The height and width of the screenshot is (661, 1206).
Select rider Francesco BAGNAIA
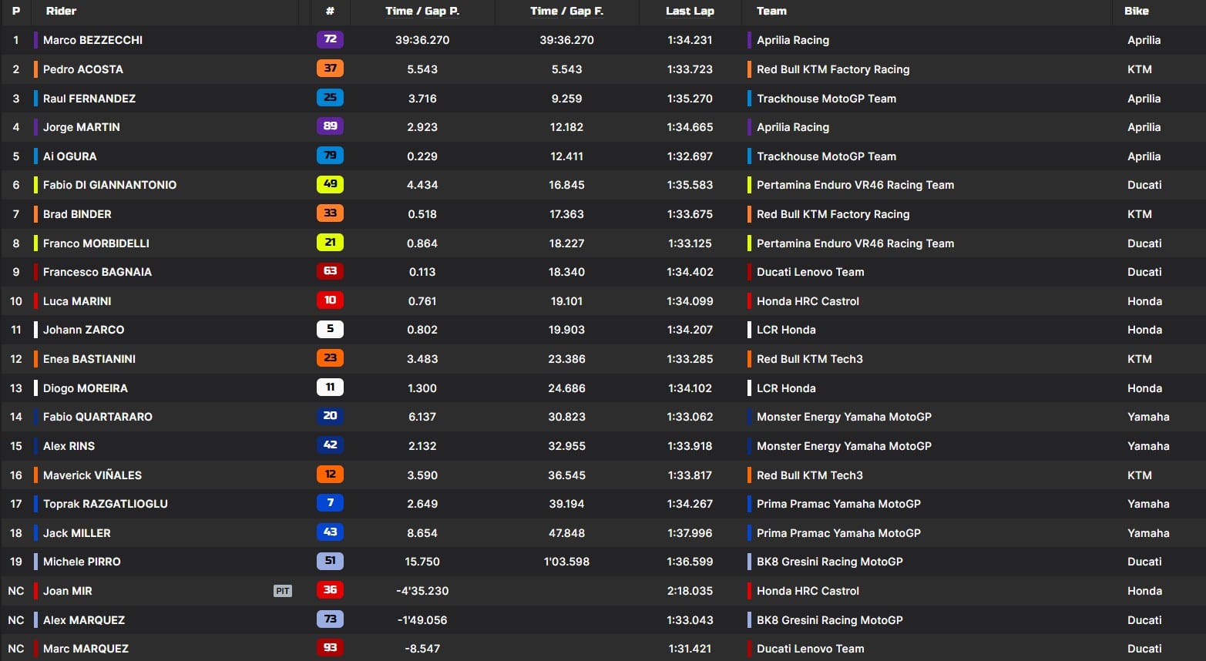point(97,272)
